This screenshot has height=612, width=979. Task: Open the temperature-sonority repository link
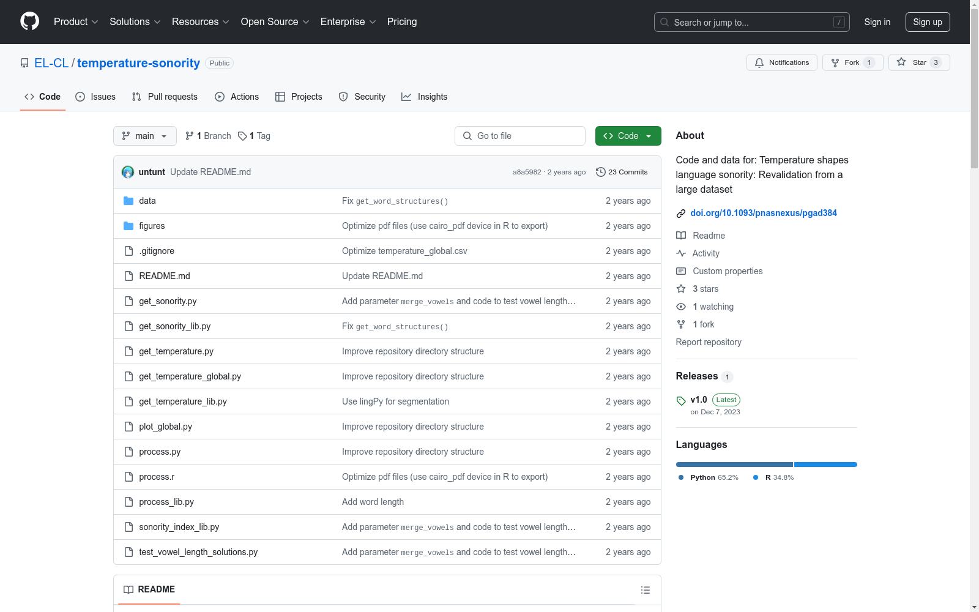point(138,63)
